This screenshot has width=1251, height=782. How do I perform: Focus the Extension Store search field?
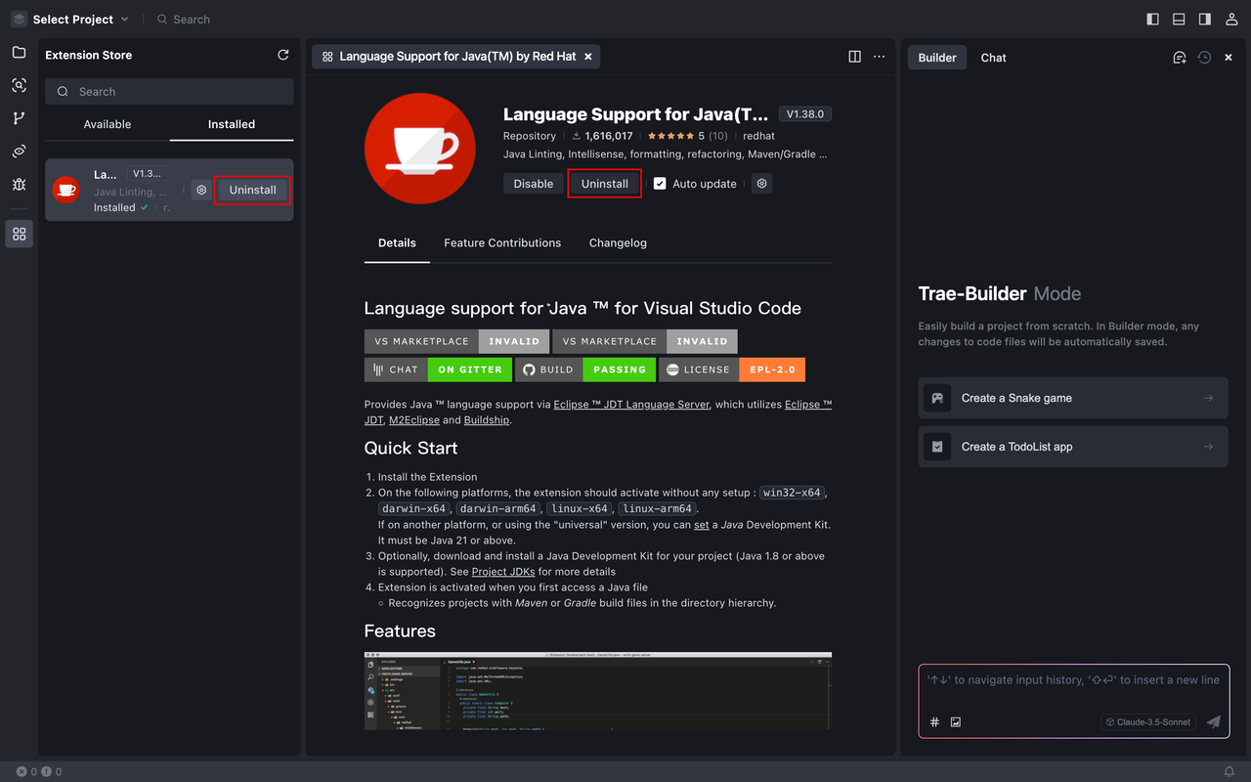click(169, 91)
